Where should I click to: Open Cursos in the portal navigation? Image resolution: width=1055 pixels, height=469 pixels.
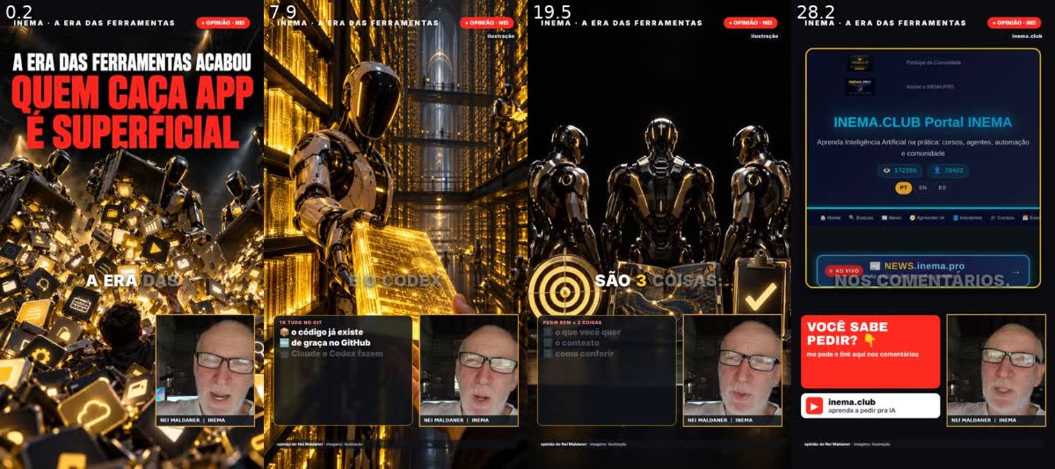[1002, 218]
